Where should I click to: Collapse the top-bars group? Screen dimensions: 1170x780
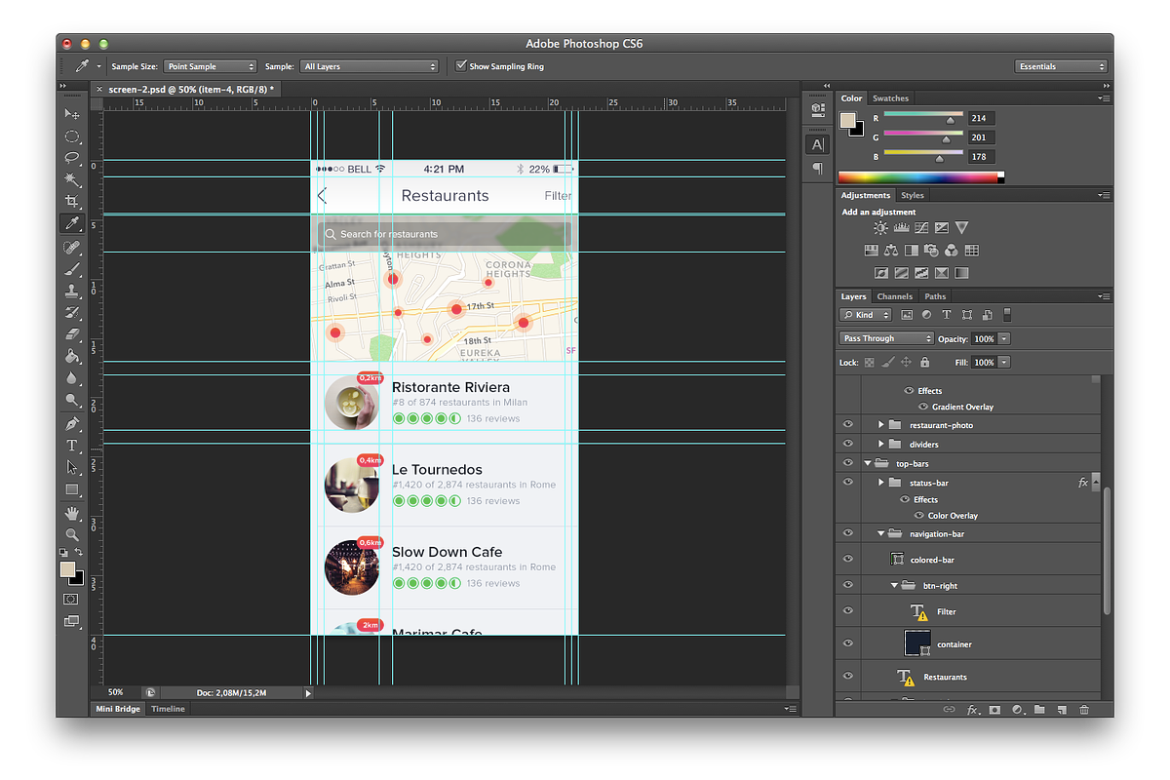868,463
